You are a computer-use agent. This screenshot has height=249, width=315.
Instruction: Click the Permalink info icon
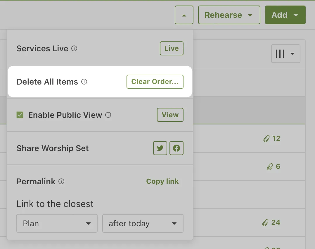pyautogui.click(x=62, y=182)
